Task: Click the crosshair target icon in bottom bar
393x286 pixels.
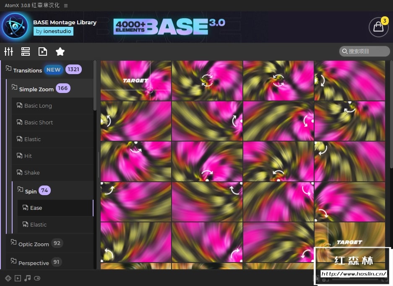Action: tap(8, 278)
